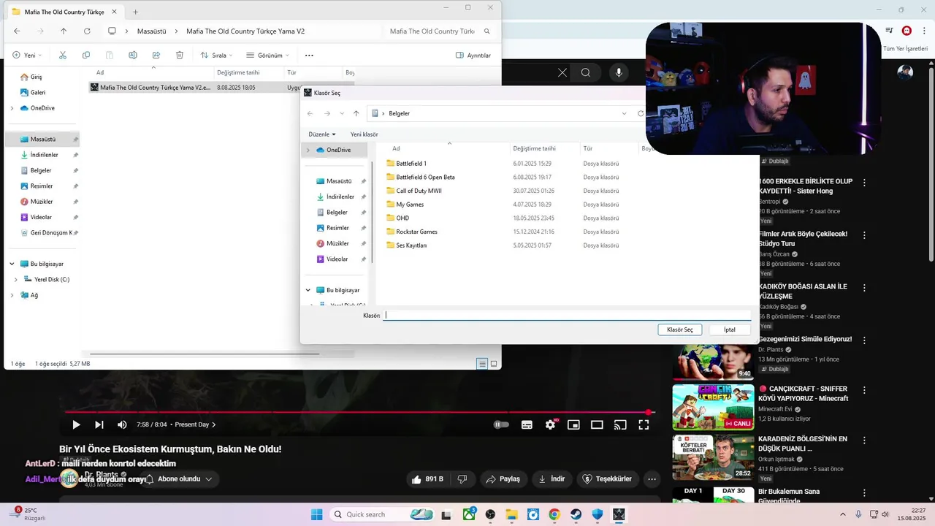Open a new Explorer tab with plus

[135, 12]
